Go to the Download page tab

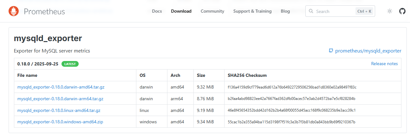181,11
